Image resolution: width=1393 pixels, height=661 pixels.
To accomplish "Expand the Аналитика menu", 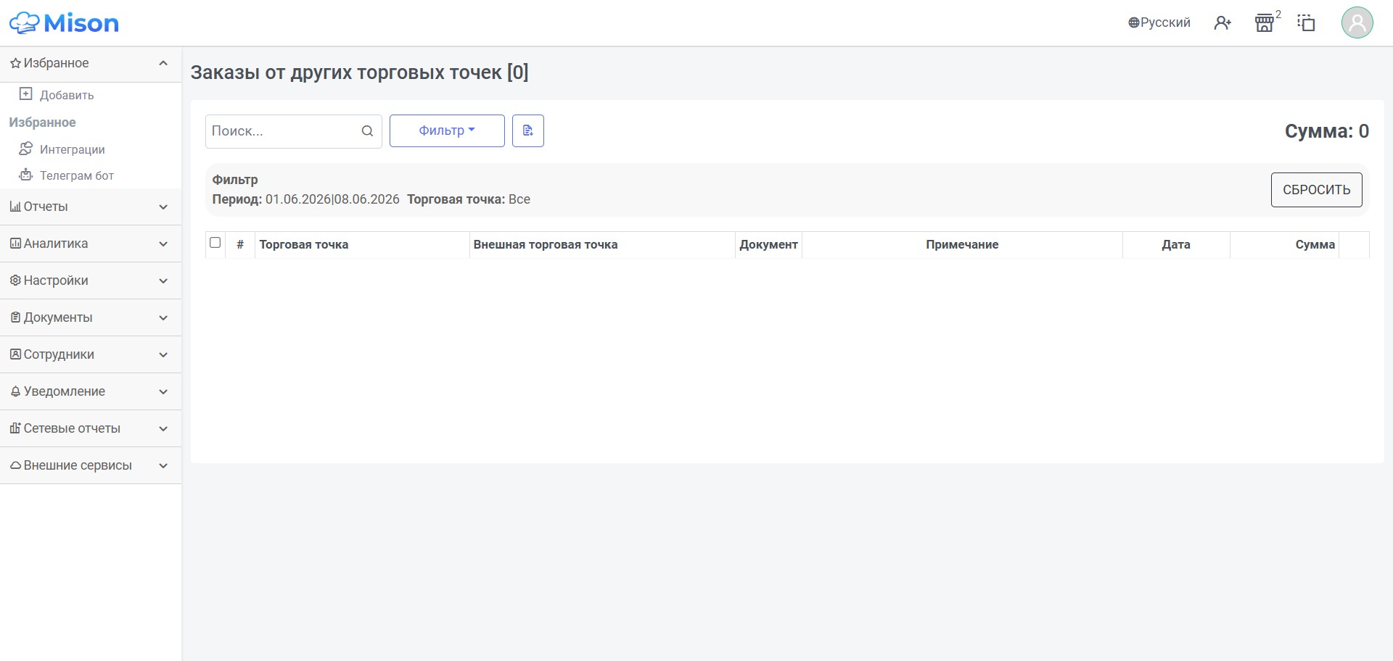I will (x=91, y=244).
